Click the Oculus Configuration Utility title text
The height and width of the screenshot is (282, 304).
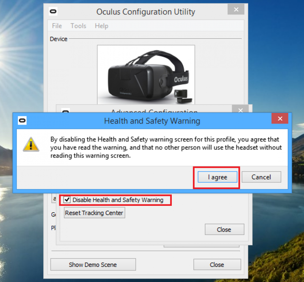(x=146, y=12)
